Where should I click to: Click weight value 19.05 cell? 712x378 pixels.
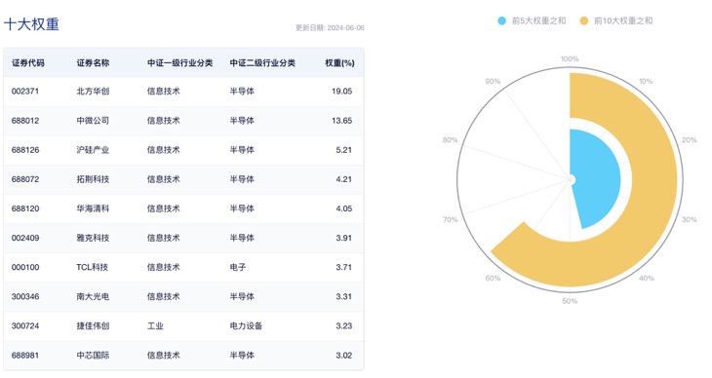pos(342,92)
